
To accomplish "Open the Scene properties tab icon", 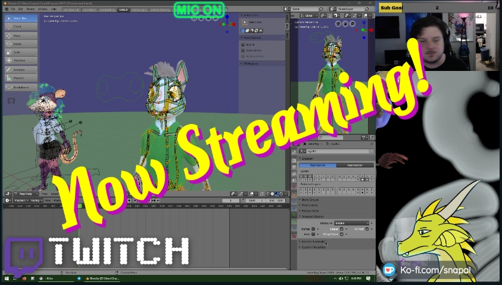I will point(294,180).
